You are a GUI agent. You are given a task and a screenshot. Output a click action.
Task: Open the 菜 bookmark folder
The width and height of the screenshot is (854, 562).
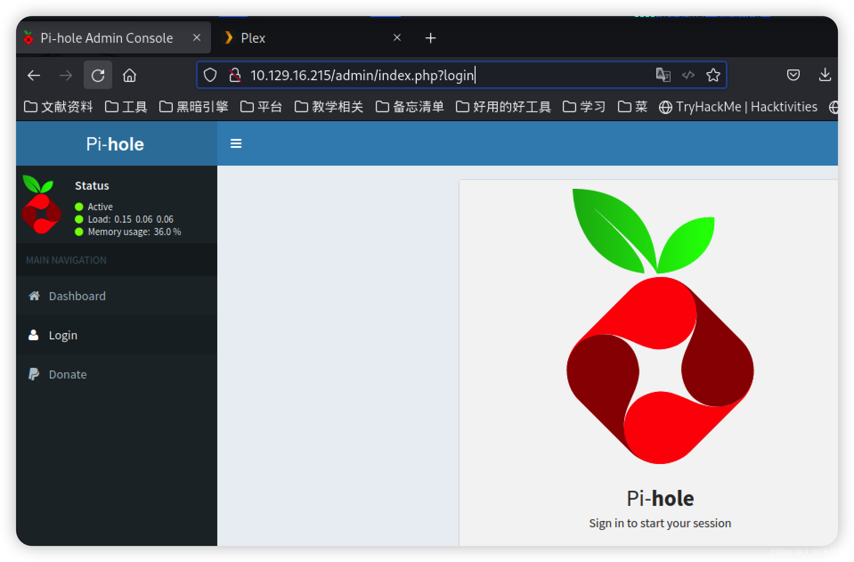point(633,107)
